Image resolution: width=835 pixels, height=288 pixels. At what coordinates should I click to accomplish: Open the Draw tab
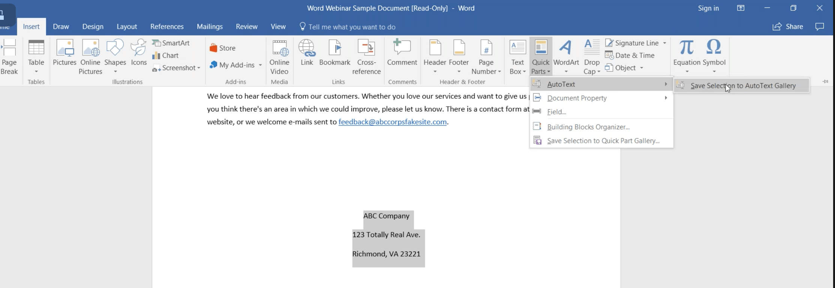click(61, 27)
